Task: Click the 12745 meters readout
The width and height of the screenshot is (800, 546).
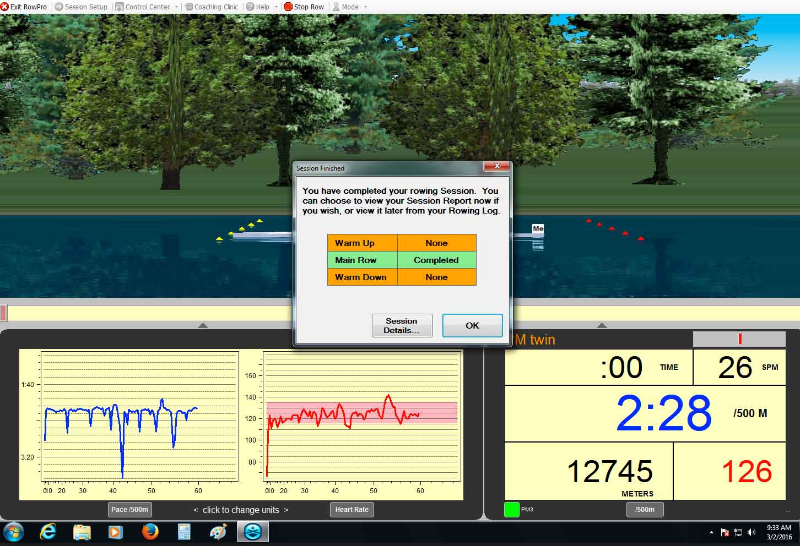Action: [x=609, y=472]
